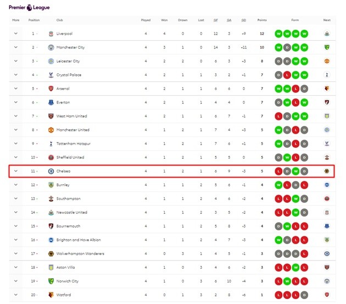
Task: Expand the Everton row chevron
Action: click(x=15, y=102)
